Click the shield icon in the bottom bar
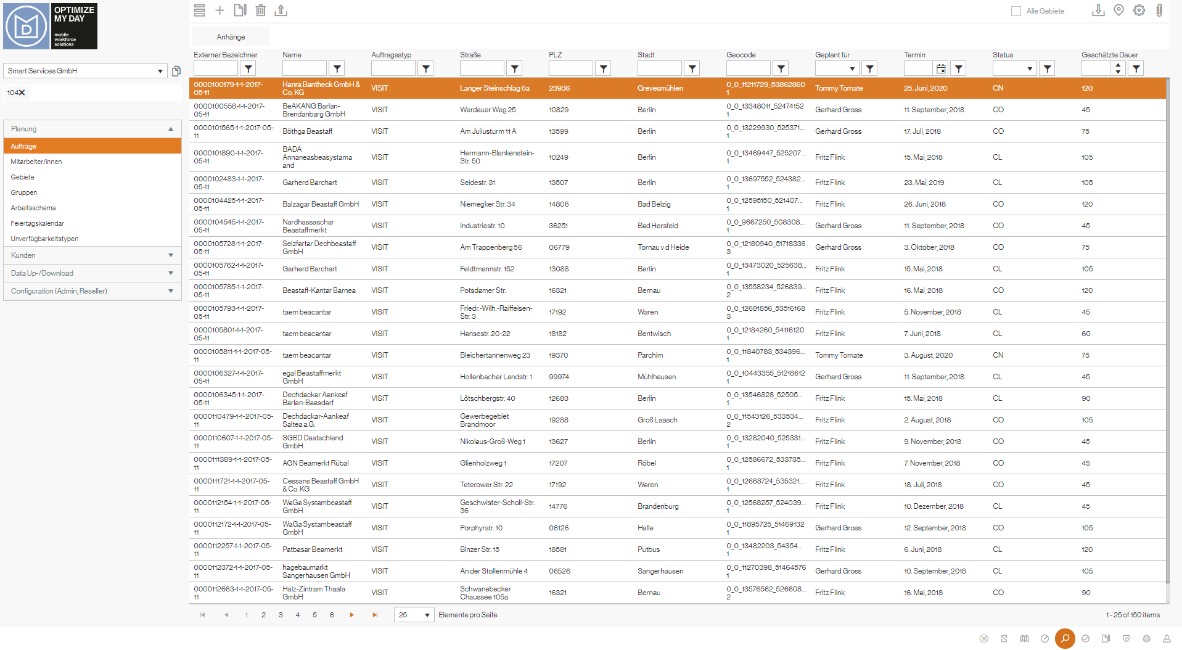 pyautogui.click(x=1127, y=639)
